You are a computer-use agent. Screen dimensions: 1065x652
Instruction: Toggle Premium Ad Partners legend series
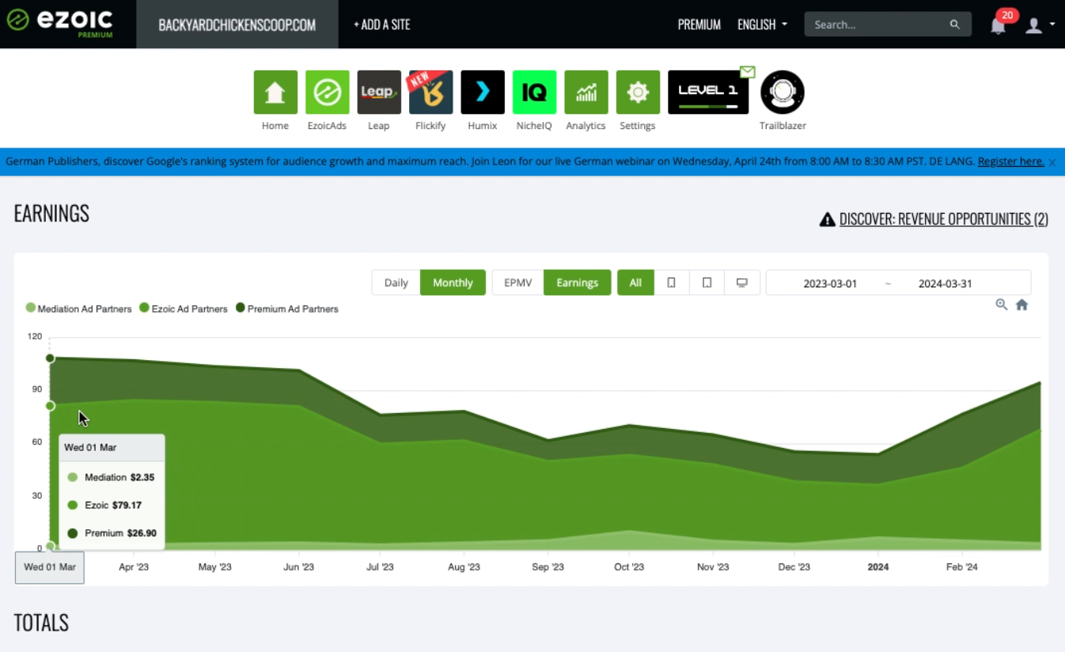(286, 309)
